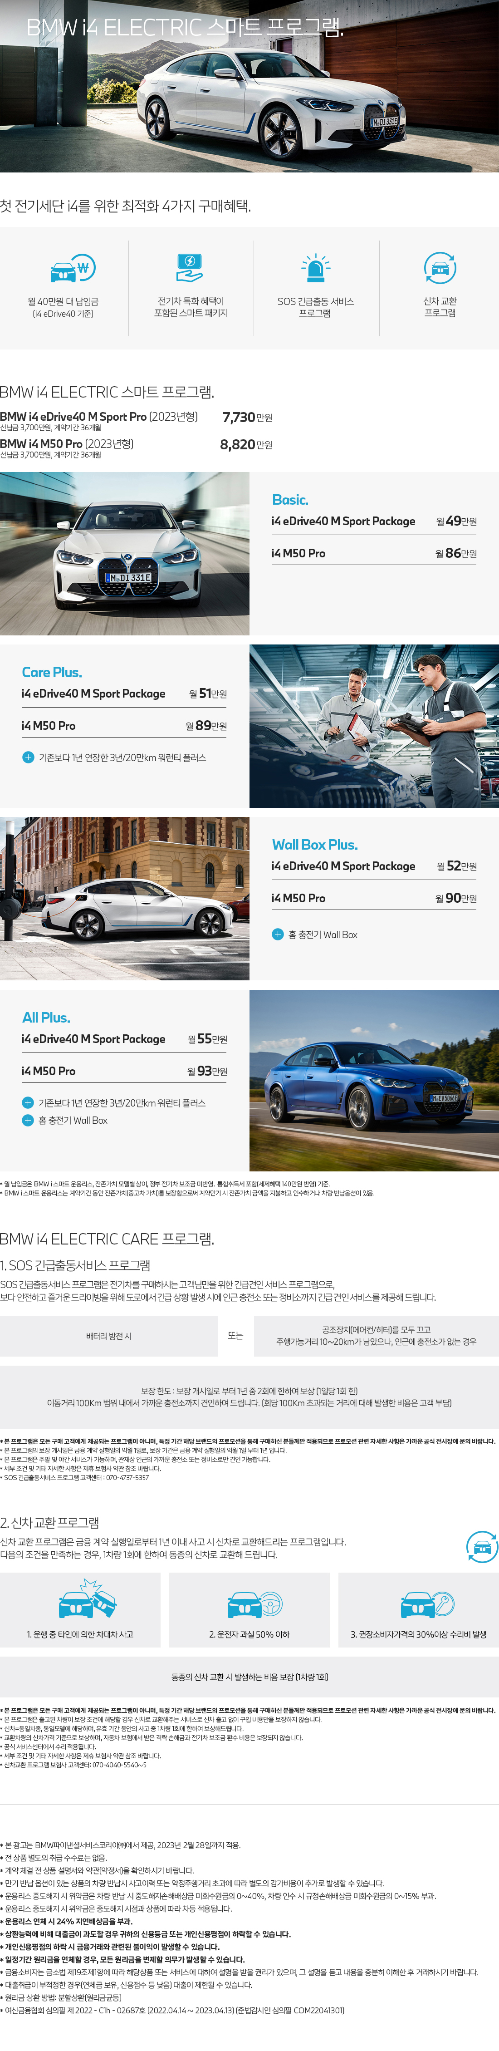Screen dimensions: 499x2051
Task: Select the Basic. plan heading
Action: tap(290, 499)
